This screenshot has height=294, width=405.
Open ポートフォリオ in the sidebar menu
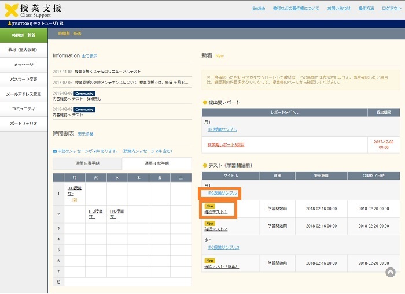[x=24, y=124]
